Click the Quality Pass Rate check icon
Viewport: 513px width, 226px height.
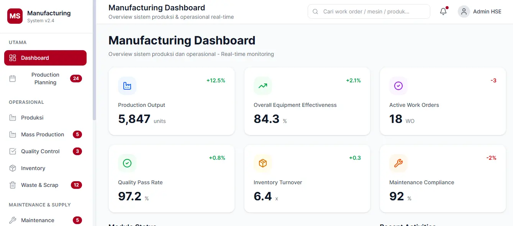point(127,163)
